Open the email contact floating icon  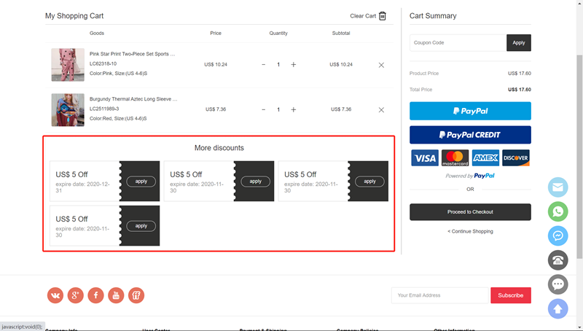[x=557, y=187]
